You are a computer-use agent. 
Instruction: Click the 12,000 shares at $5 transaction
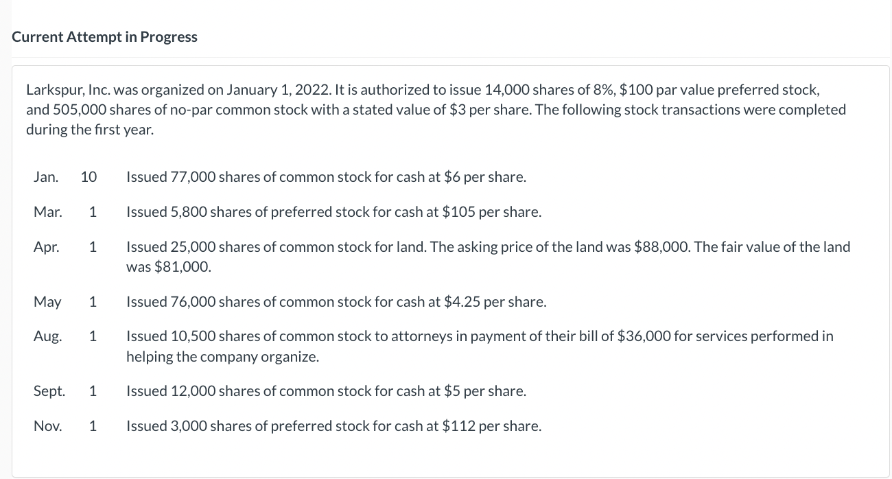pyautogui.click(x=327, y=391)
